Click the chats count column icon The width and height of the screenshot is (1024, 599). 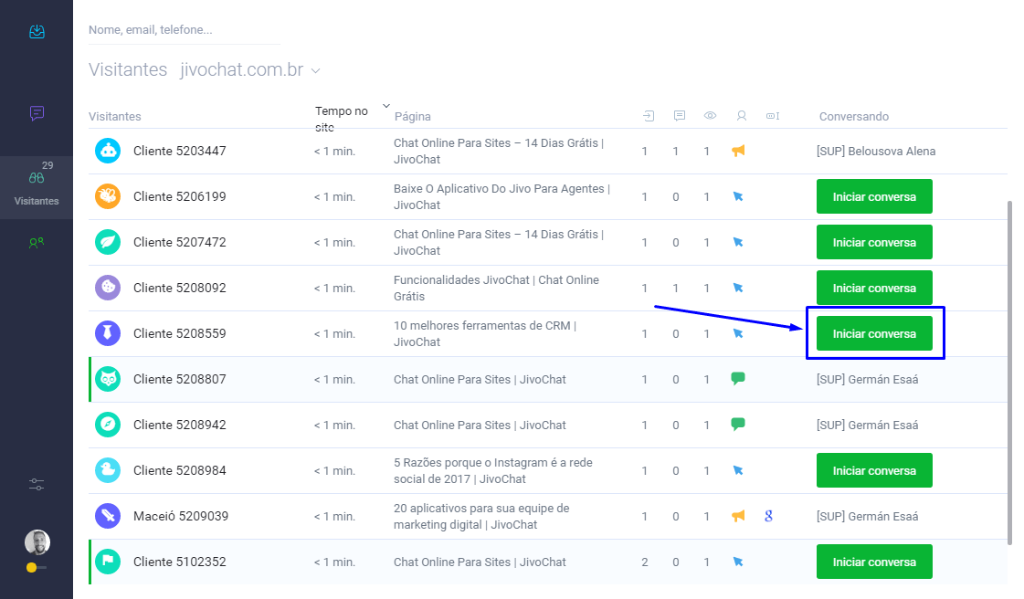(680, 115)
